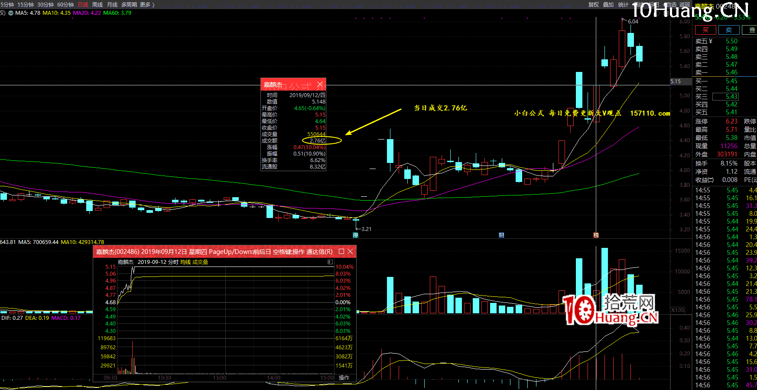Screen dimensions: 757x390
Task: Select the 买三 bid price 5.43 box
Action: 731,97
